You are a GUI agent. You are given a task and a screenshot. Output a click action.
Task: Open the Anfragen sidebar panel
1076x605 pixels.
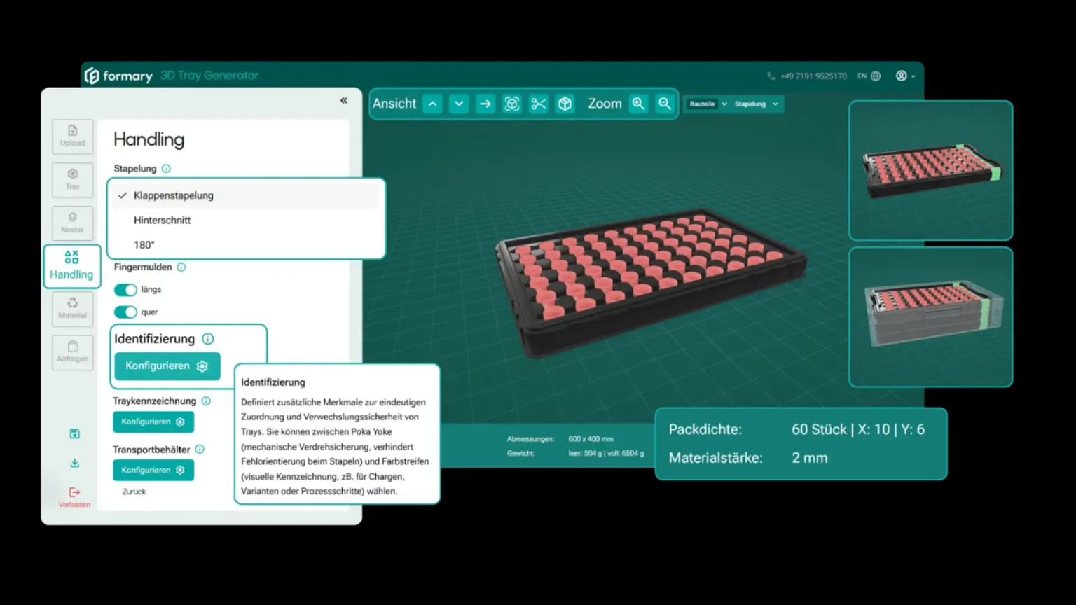72,352
